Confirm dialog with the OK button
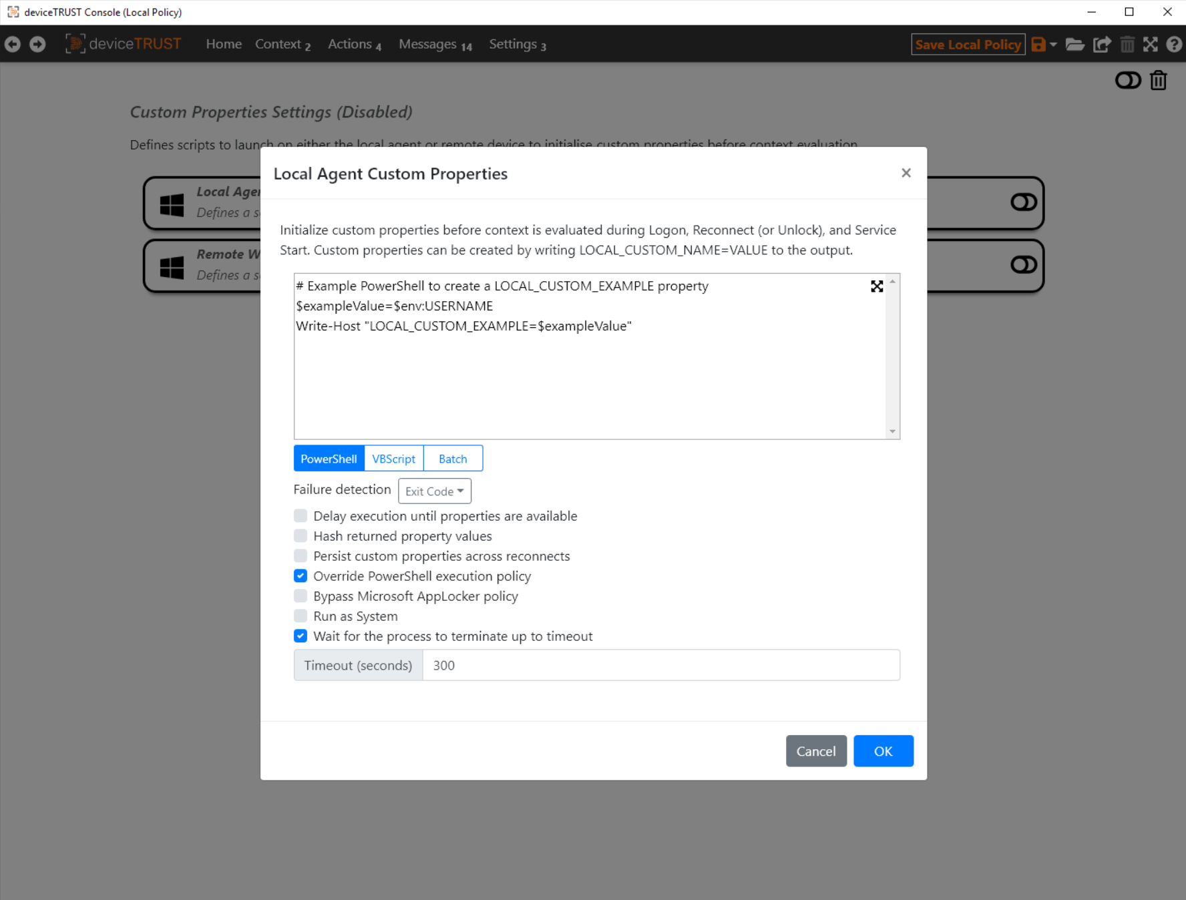This screenshot has height=900, width=1186. point(883,750)
